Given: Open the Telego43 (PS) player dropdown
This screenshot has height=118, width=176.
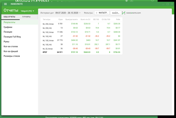Looking at the screenshot, I should [27, 11].
